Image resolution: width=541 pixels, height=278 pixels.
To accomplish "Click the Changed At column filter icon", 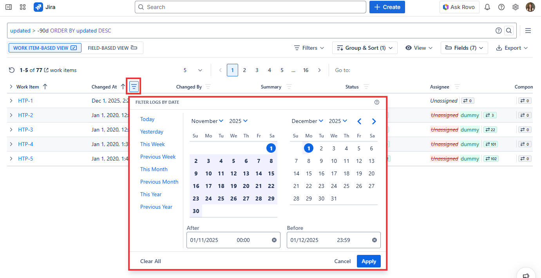I will [134, 87].
